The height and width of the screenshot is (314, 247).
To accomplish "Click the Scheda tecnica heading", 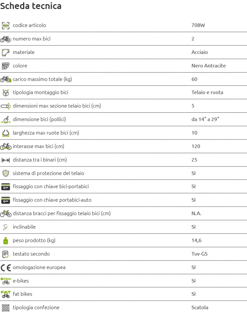I will pos(31,6).
